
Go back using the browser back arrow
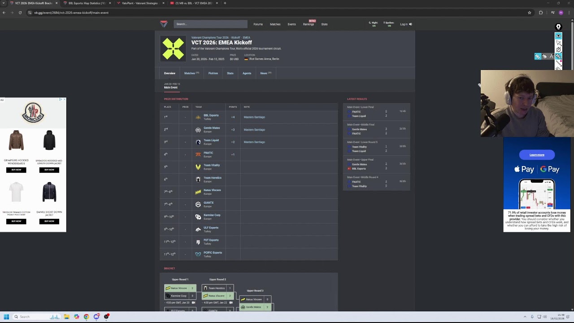point(4,13)
